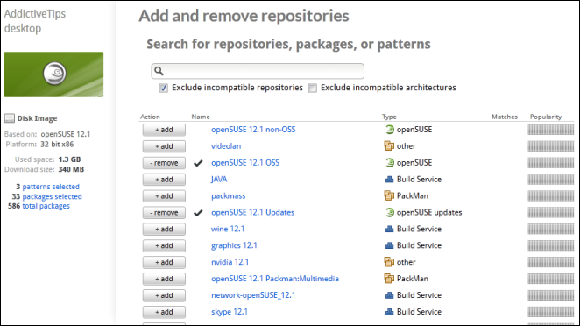The width and height of the screenshot is (580, 326).
Task: Click popularity bar for videolan
Action: click(x=551, y=146)
